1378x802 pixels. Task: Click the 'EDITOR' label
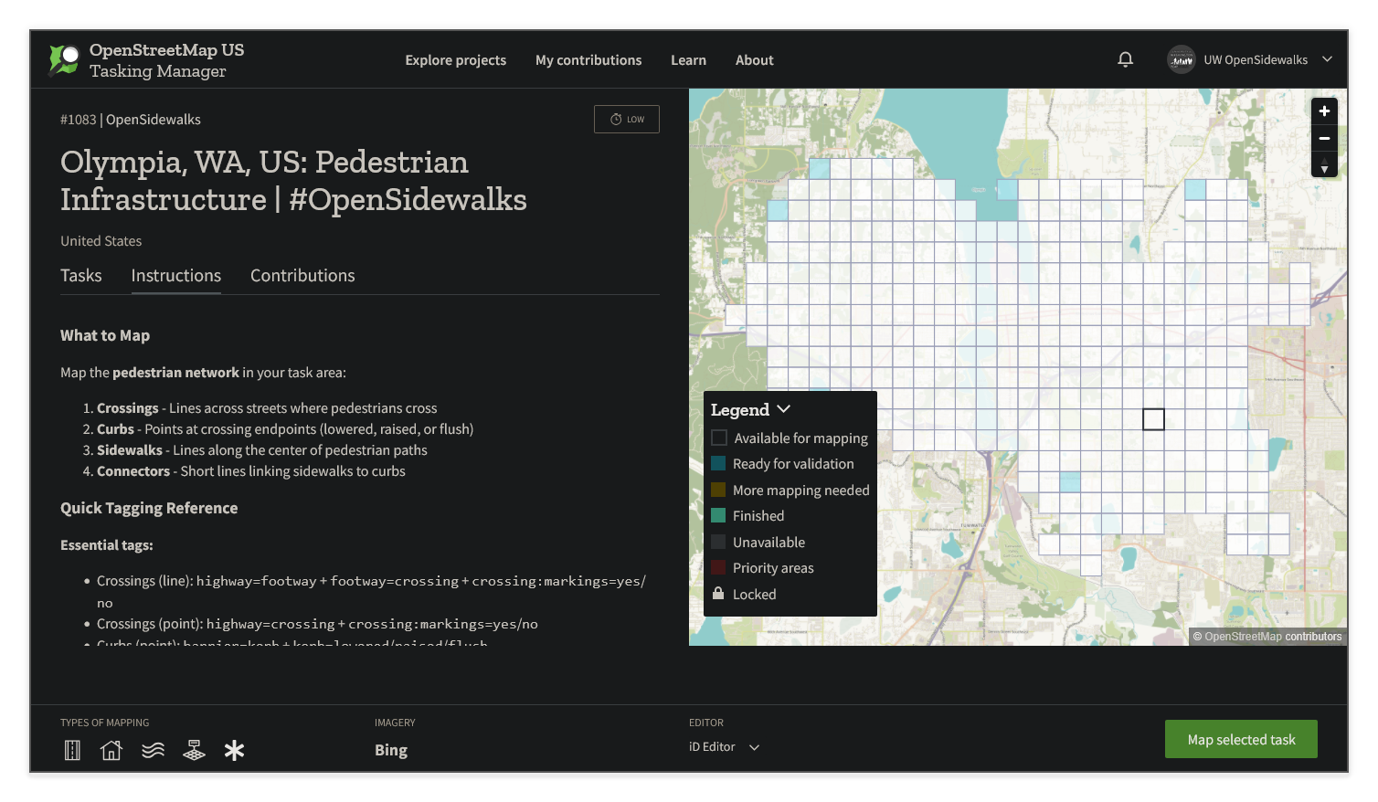(x=706, y=723)
